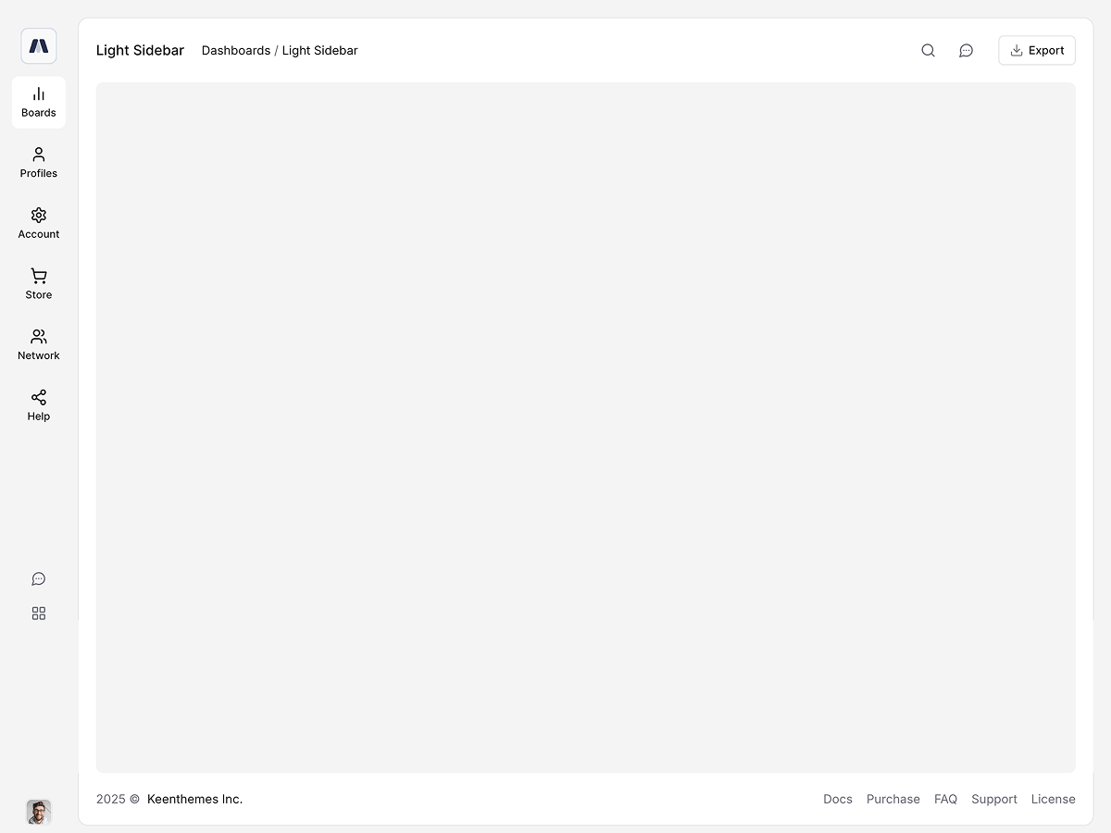Click the search magnifier icon

(928, 51)
